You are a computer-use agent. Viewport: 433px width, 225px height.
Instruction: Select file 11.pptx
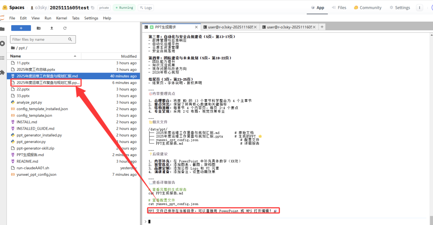pos(73,63)
